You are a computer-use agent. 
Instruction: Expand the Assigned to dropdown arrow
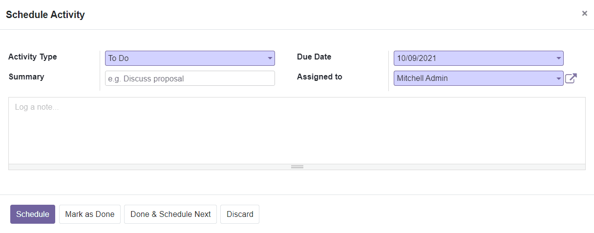coord(558,78)
